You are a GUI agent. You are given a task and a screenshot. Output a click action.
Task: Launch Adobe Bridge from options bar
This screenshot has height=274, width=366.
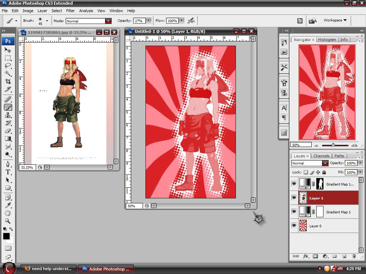(312, 21)
